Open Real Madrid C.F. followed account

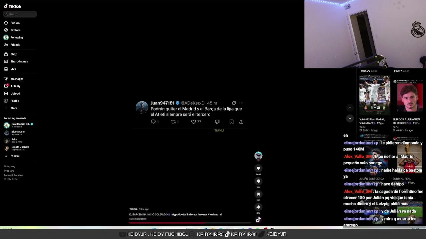click(x=19, y=125)
